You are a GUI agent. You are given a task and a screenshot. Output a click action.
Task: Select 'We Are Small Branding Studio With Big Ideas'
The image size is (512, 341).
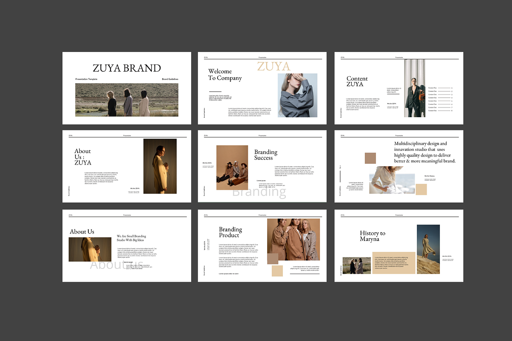pos(131,238)
